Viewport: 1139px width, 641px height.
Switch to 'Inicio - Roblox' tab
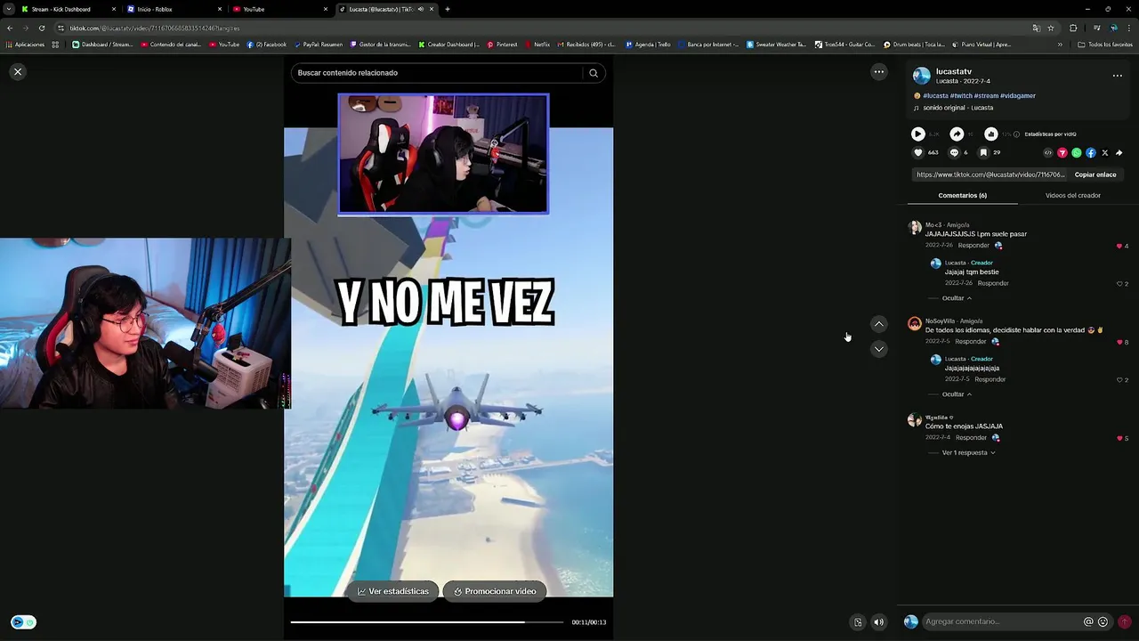174,9
